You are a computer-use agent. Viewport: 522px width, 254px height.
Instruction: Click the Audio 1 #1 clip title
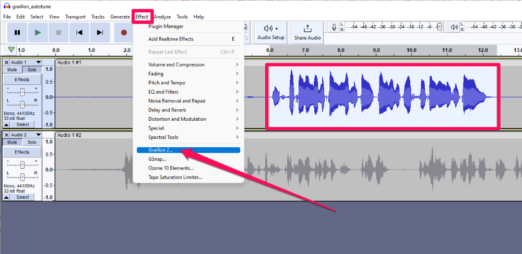69,62
